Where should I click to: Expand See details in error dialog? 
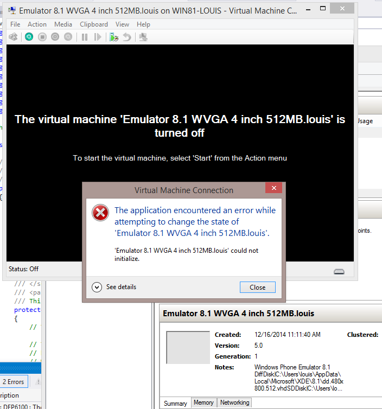tap(114, 287)
